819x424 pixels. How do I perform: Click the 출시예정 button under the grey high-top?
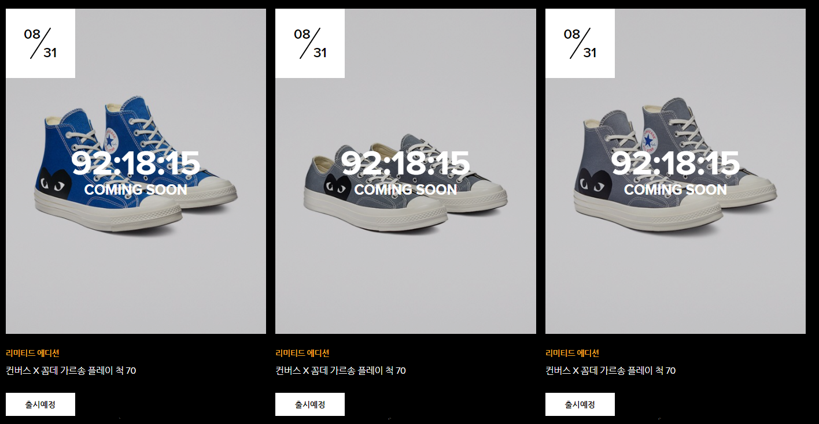tap(580, 404)
